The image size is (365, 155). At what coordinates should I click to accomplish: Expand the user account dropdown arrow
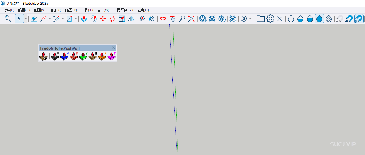pyautogui.click(x=250, y=19)
